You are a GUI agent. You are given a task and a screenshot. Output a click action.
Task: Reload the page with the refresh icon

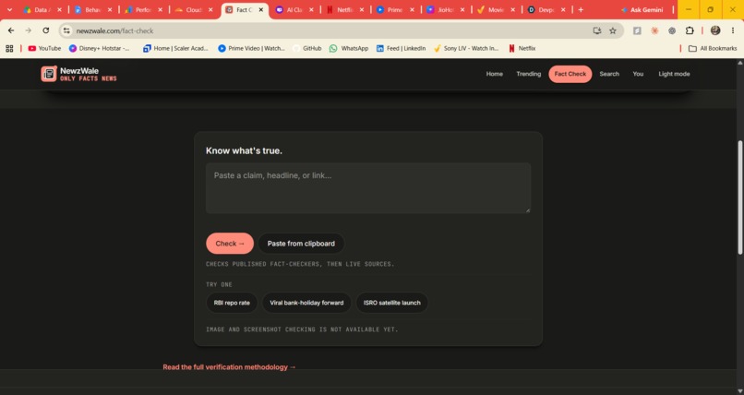(45, 30)
